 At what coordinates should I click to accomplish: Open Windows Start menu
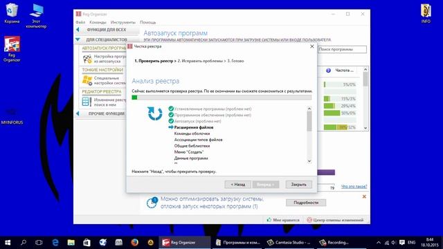click(8, 243)
